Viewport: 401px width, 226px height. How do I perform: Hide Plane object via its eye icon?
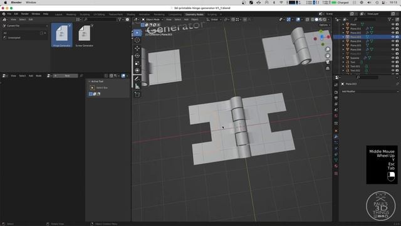393,24
